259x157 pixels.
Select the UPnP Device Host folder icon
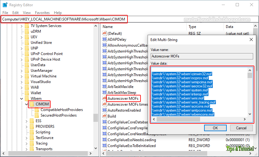[27, 59]
